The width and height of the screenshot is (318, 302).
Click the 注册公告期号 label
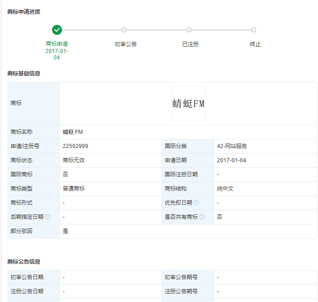pyautogui.click(x=181, y=291)
